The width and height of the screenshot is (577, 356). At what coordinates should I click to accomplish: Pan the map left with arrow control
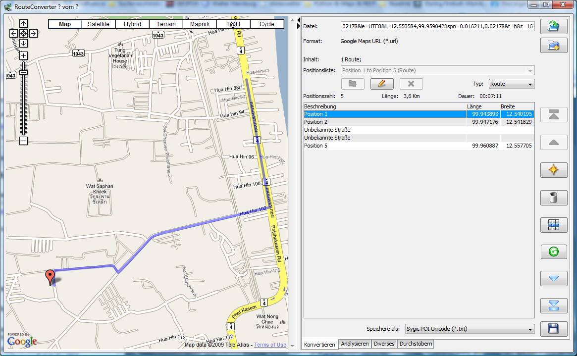(14, 34)
